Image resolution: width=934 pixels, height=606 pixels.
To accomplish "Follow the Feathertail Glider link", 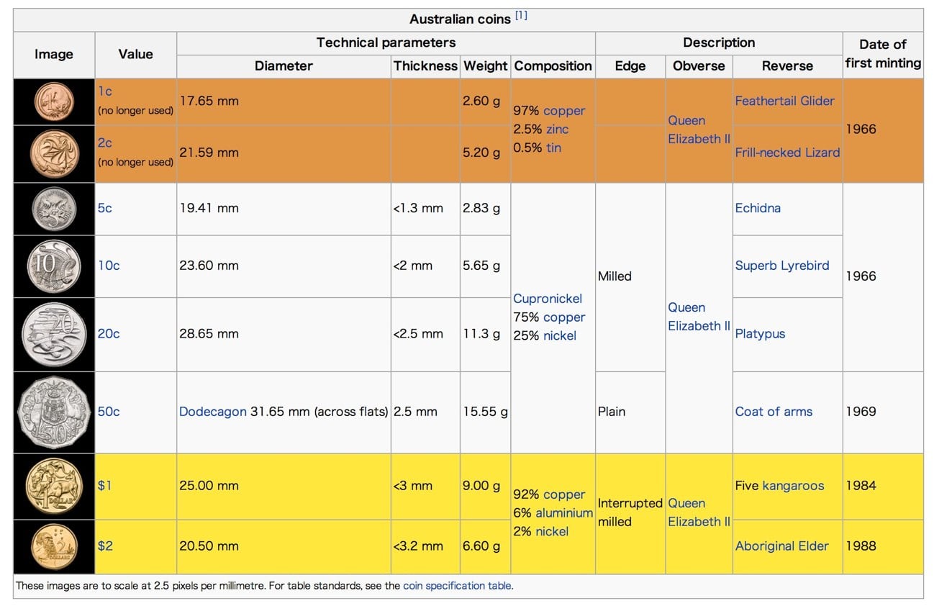I will click(x=784, y=101).
